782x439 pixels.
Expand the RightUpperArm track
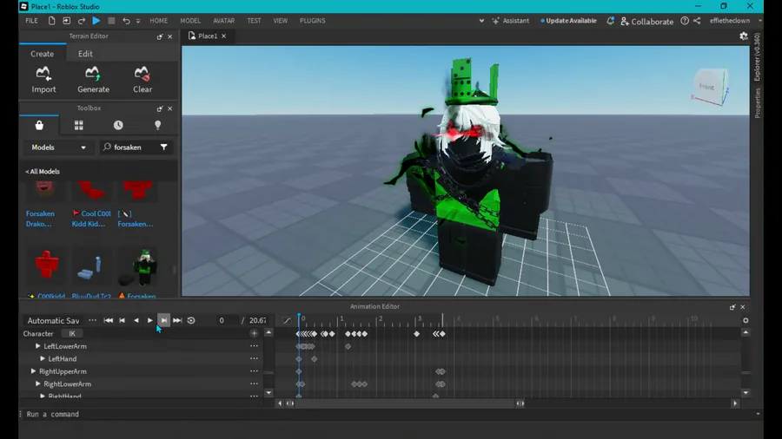[x=33, y=371]
